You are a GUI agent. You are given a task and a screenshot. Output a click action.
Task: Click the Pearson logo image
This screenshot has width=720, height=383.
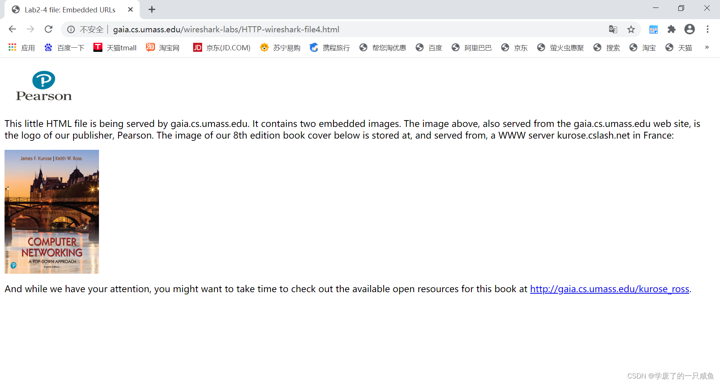43,86
